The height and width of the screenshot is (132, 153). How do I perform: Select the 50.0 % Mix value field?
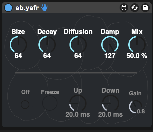point(137,56)
